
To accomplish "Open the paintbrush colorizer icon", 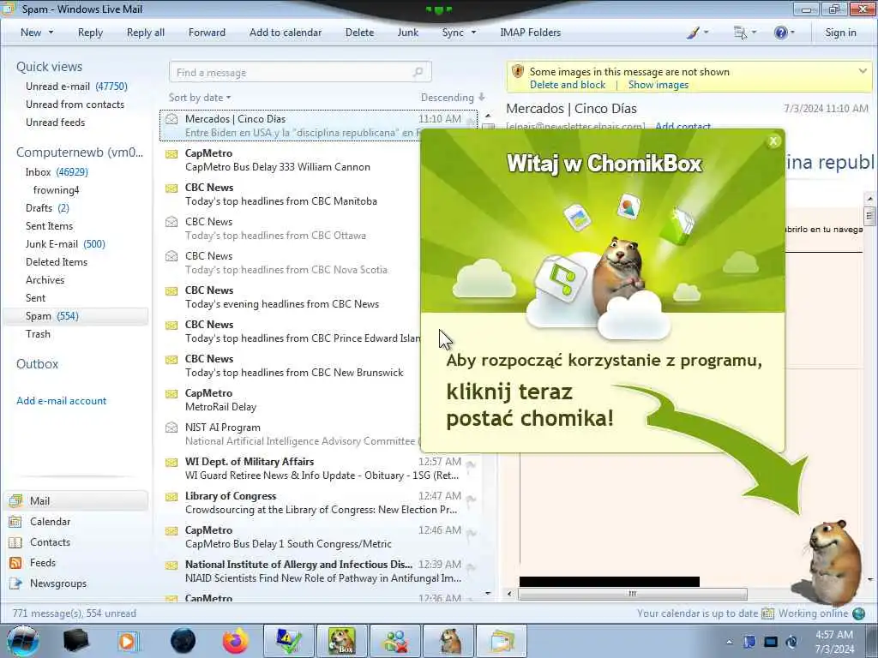I will [x=693, y=33].
